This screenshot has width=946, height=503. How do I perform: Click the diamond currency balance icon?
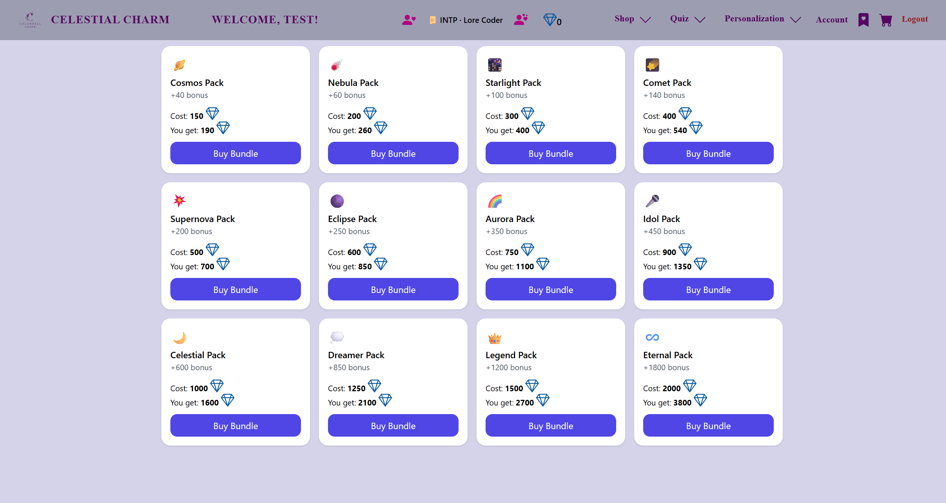click(550, 20)
